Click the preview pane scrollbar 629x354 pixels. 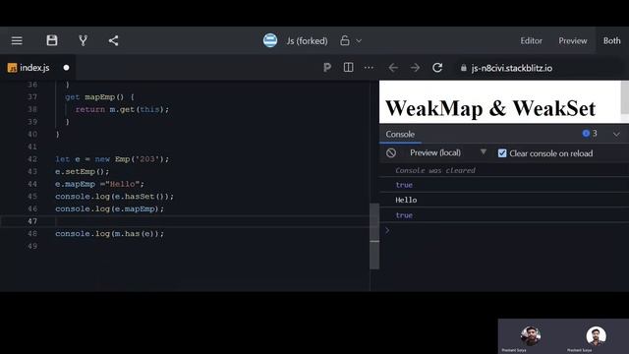click(625, 97)
